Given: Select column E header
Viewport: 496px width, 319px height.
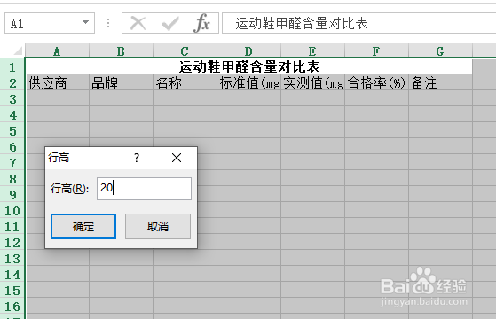Looking at the screenshot, I should (x=312, y=51).
